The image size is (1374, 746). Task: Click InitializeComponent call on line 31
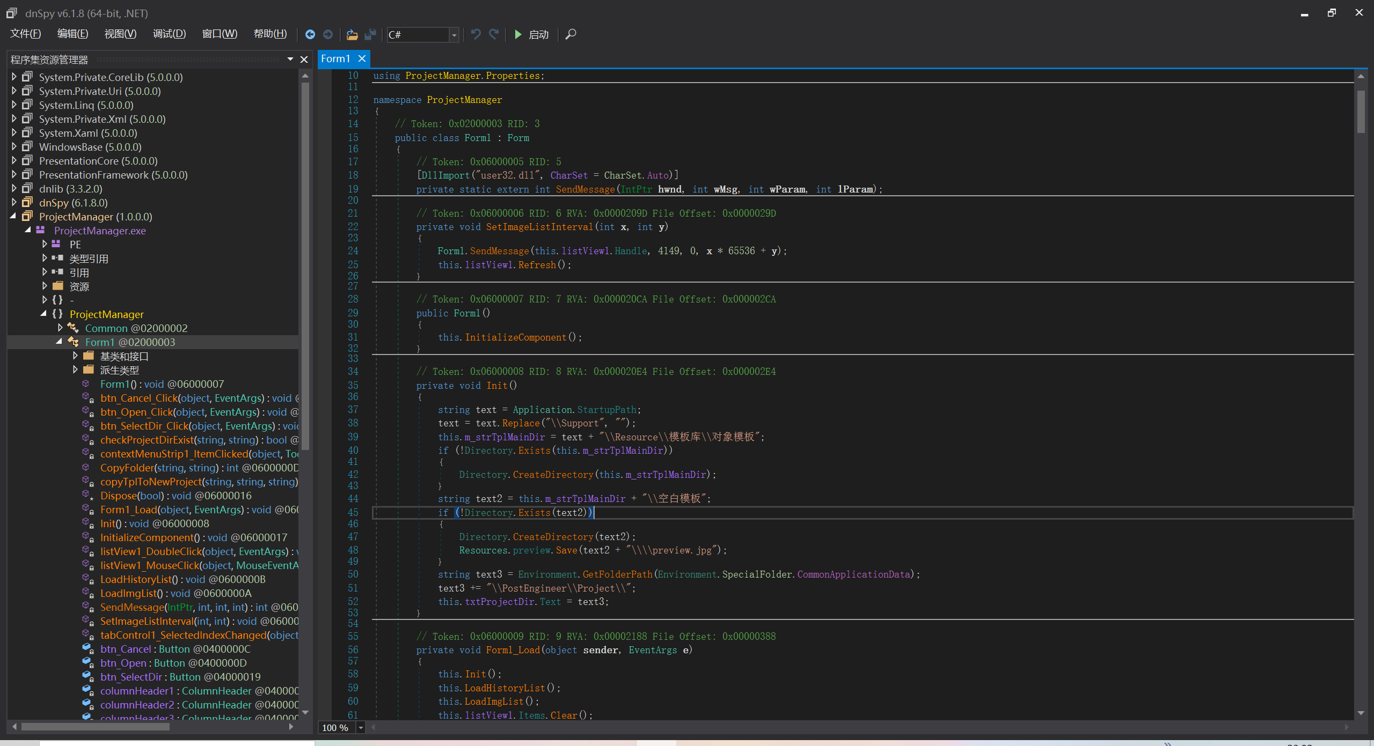[x=515, y=337]
